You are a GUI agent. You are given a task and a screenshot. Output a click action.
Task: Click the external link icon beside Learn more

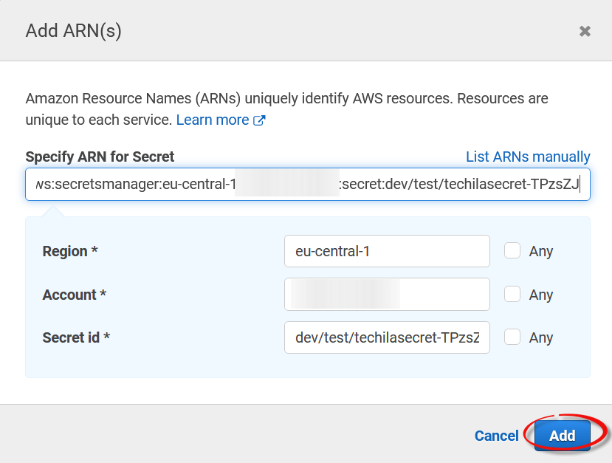259,120
